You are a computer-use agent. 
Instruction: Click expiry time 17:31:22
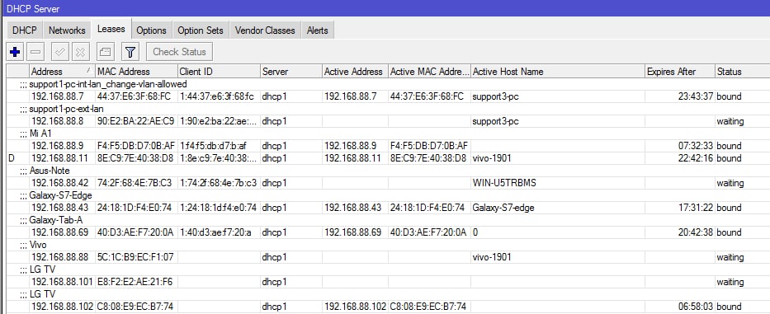(x=696, y=208)
